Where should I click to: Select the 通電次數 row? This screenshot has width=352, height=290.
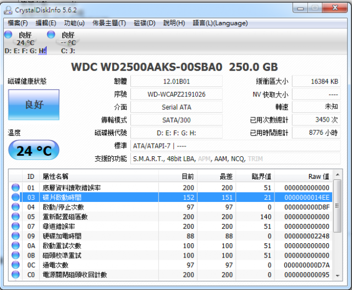click(171, 265)
